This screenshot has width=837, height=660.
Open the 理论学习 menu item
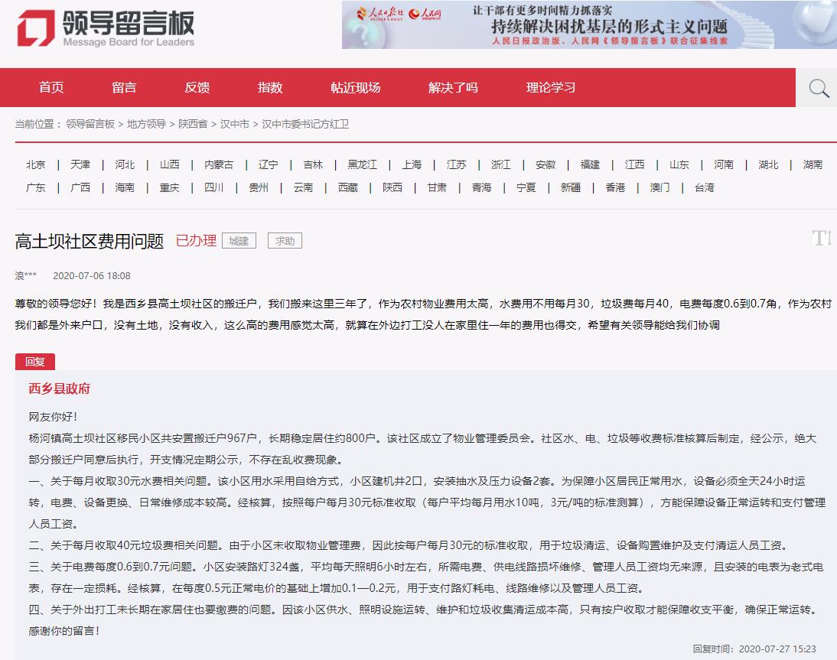(x=551, y=87)
